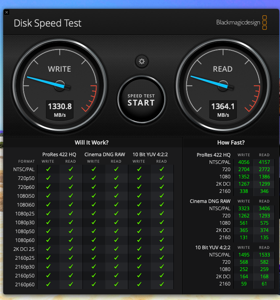Click 1080i50 10 Bit YUV write checkmark

pyautogui.click(x=139, y=196)
